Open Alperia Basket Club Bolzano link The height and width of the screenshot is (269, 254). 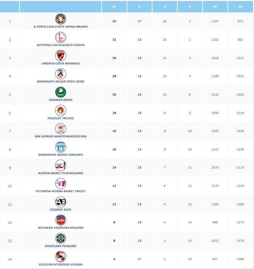pyautogui.click(x=60, y=173)
